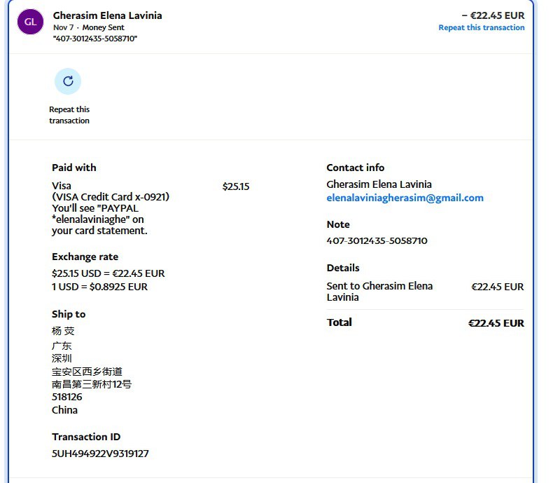Click the 1 USD = $0.8925 EUR rate line
Screen dimensions: 560x483
pos(99,287)
